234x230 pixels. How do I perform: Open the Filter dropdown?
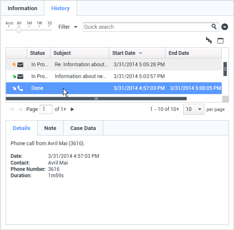[68, 27]
